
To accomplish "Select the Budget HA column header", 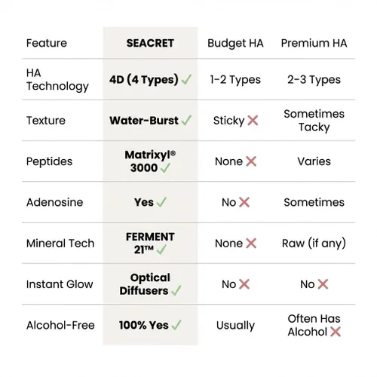I will [x=235, y=44].
